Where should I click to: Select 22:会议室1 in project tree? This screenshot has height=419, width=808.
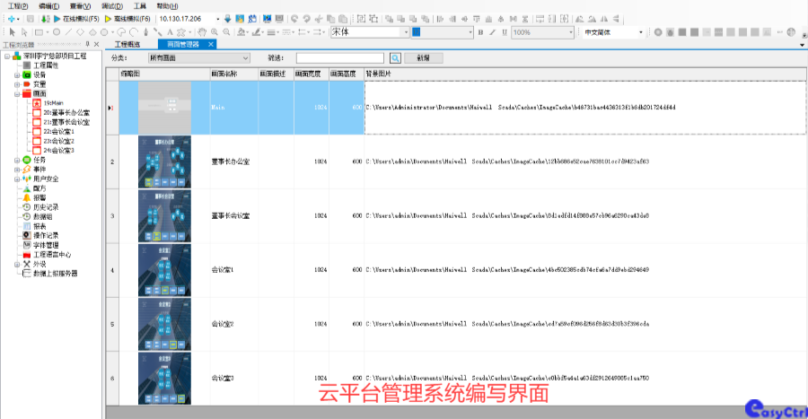[x=57, y=131]
